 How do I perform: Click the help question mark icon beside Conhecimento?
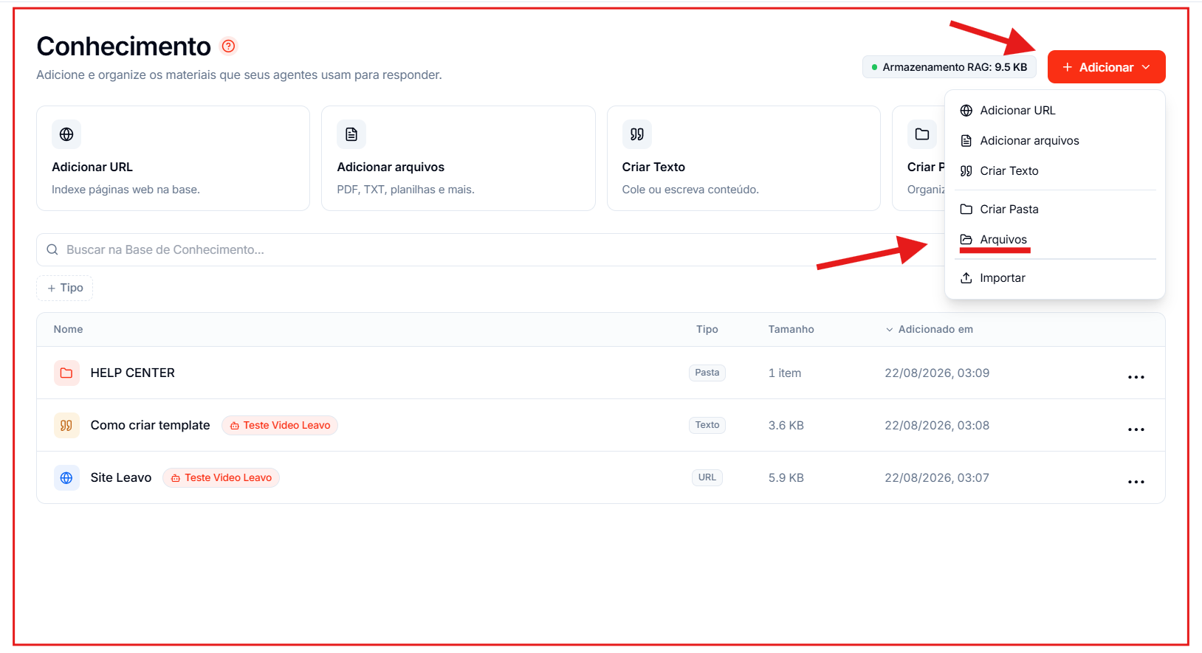point(229,46)
